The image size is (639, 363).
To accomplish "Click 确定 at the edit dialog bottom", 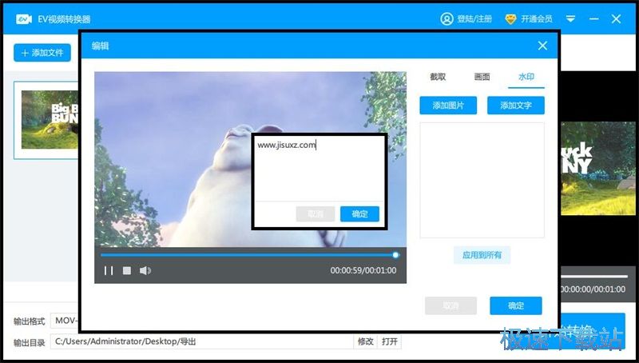I will 516,306.
